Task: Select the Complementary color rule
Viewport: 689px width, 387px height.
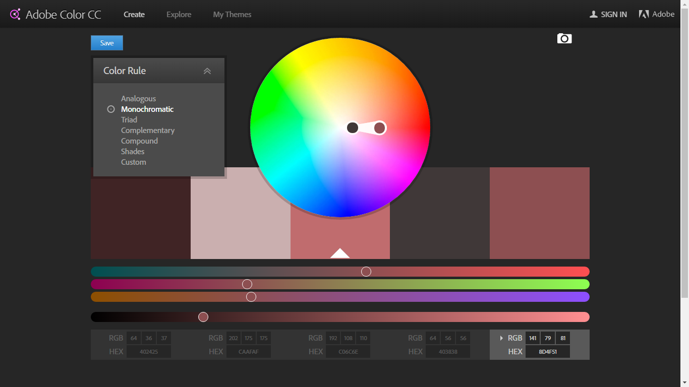Action: [x=148, y=131]
